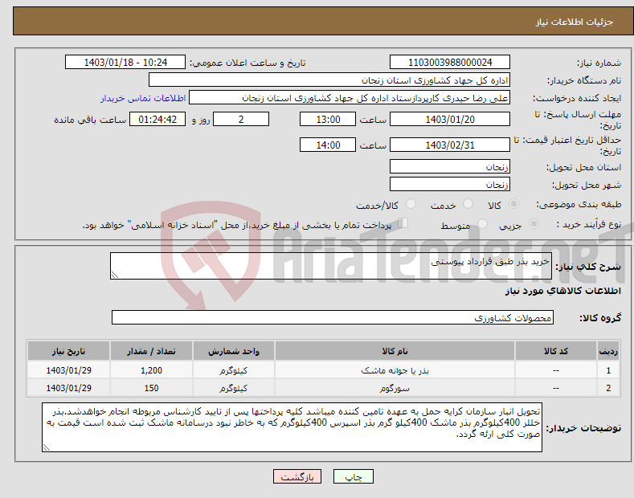Click the واحد شمارش column header

click(x=234, y=351)
